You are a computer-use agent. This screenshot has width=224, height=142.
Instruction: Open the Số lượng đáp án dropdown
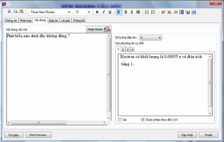point(151,38)
